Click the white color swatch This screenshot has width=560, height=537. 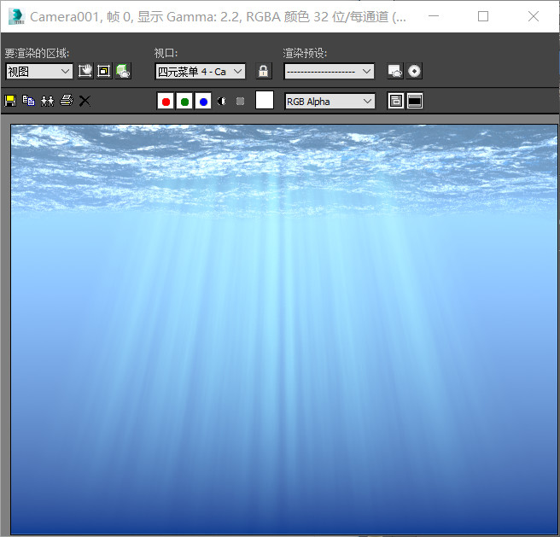(265, 100)
